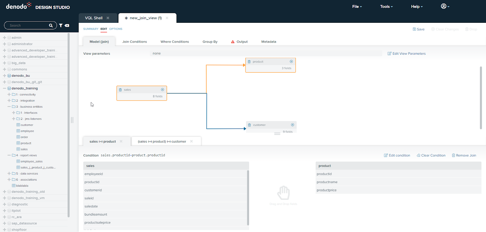Click the magnifier icon in the search box
Viewport: 486px width, 232px height.
51,26
